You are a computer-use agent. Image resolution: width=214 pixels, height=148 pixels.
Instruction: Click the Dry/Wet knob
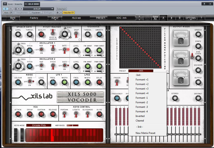pyautogui.click(x=198, y=98)
